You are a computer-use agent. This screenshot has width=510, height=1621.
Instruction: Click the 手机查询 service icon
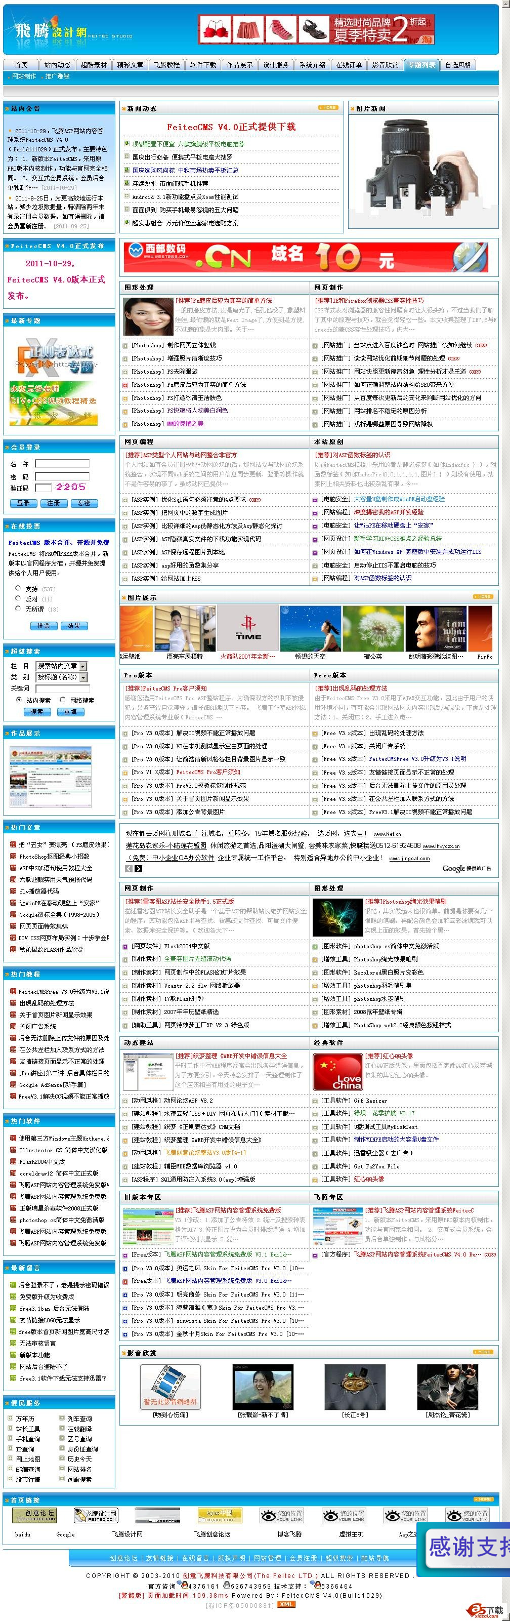coord(11,1439)
